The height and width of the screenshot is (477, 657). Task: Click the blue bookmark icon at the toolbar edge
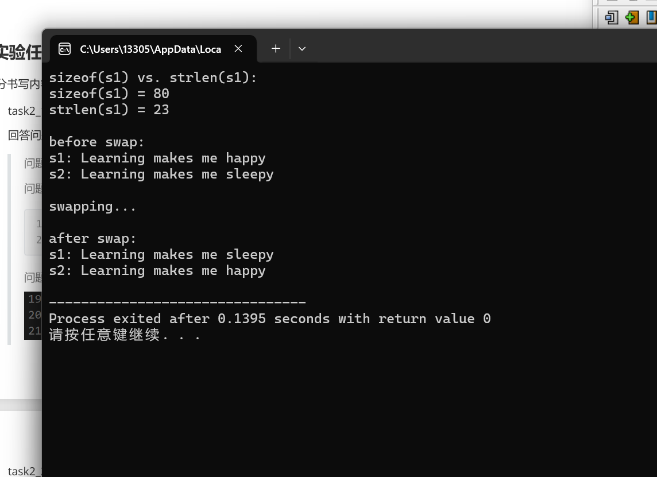[x=652, y=18]
